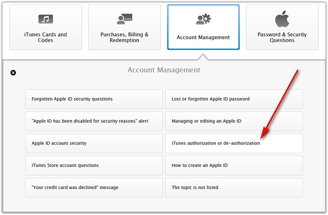Image resolution: width=328 pixels, height=215 pixels.
Task: Select How to create an Apple ID
Action: click(234, 166)
